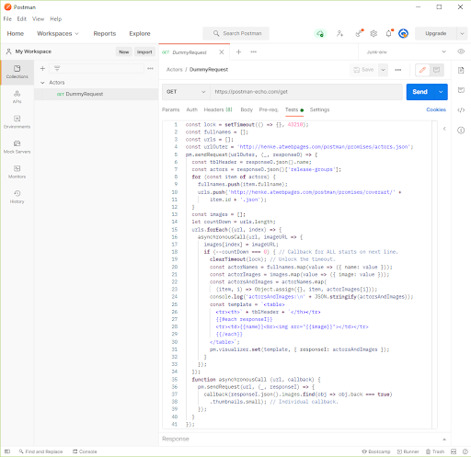Viewport: 471px width, 457px height.
Task: Click the Send button
Action: coord(420,92)
